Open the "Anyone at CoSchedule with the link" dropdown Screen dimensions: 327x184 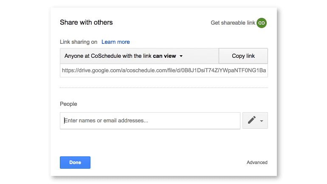pyautogui.click(x=139, y=56)
